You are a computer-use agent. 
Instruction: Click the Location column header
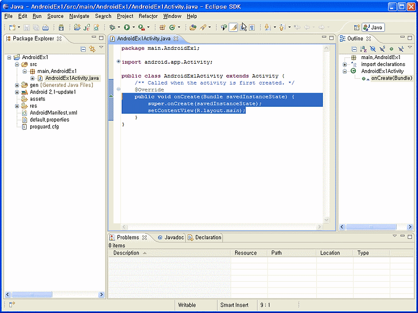[x=334, y=253]
